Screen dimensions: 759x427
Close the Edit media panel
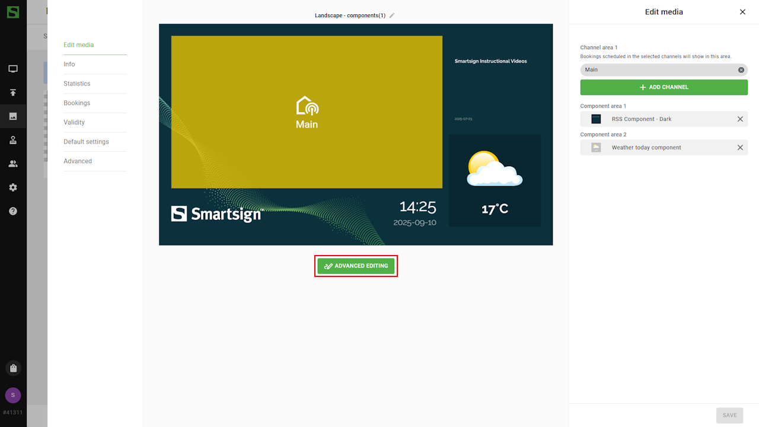click(742, 12)
